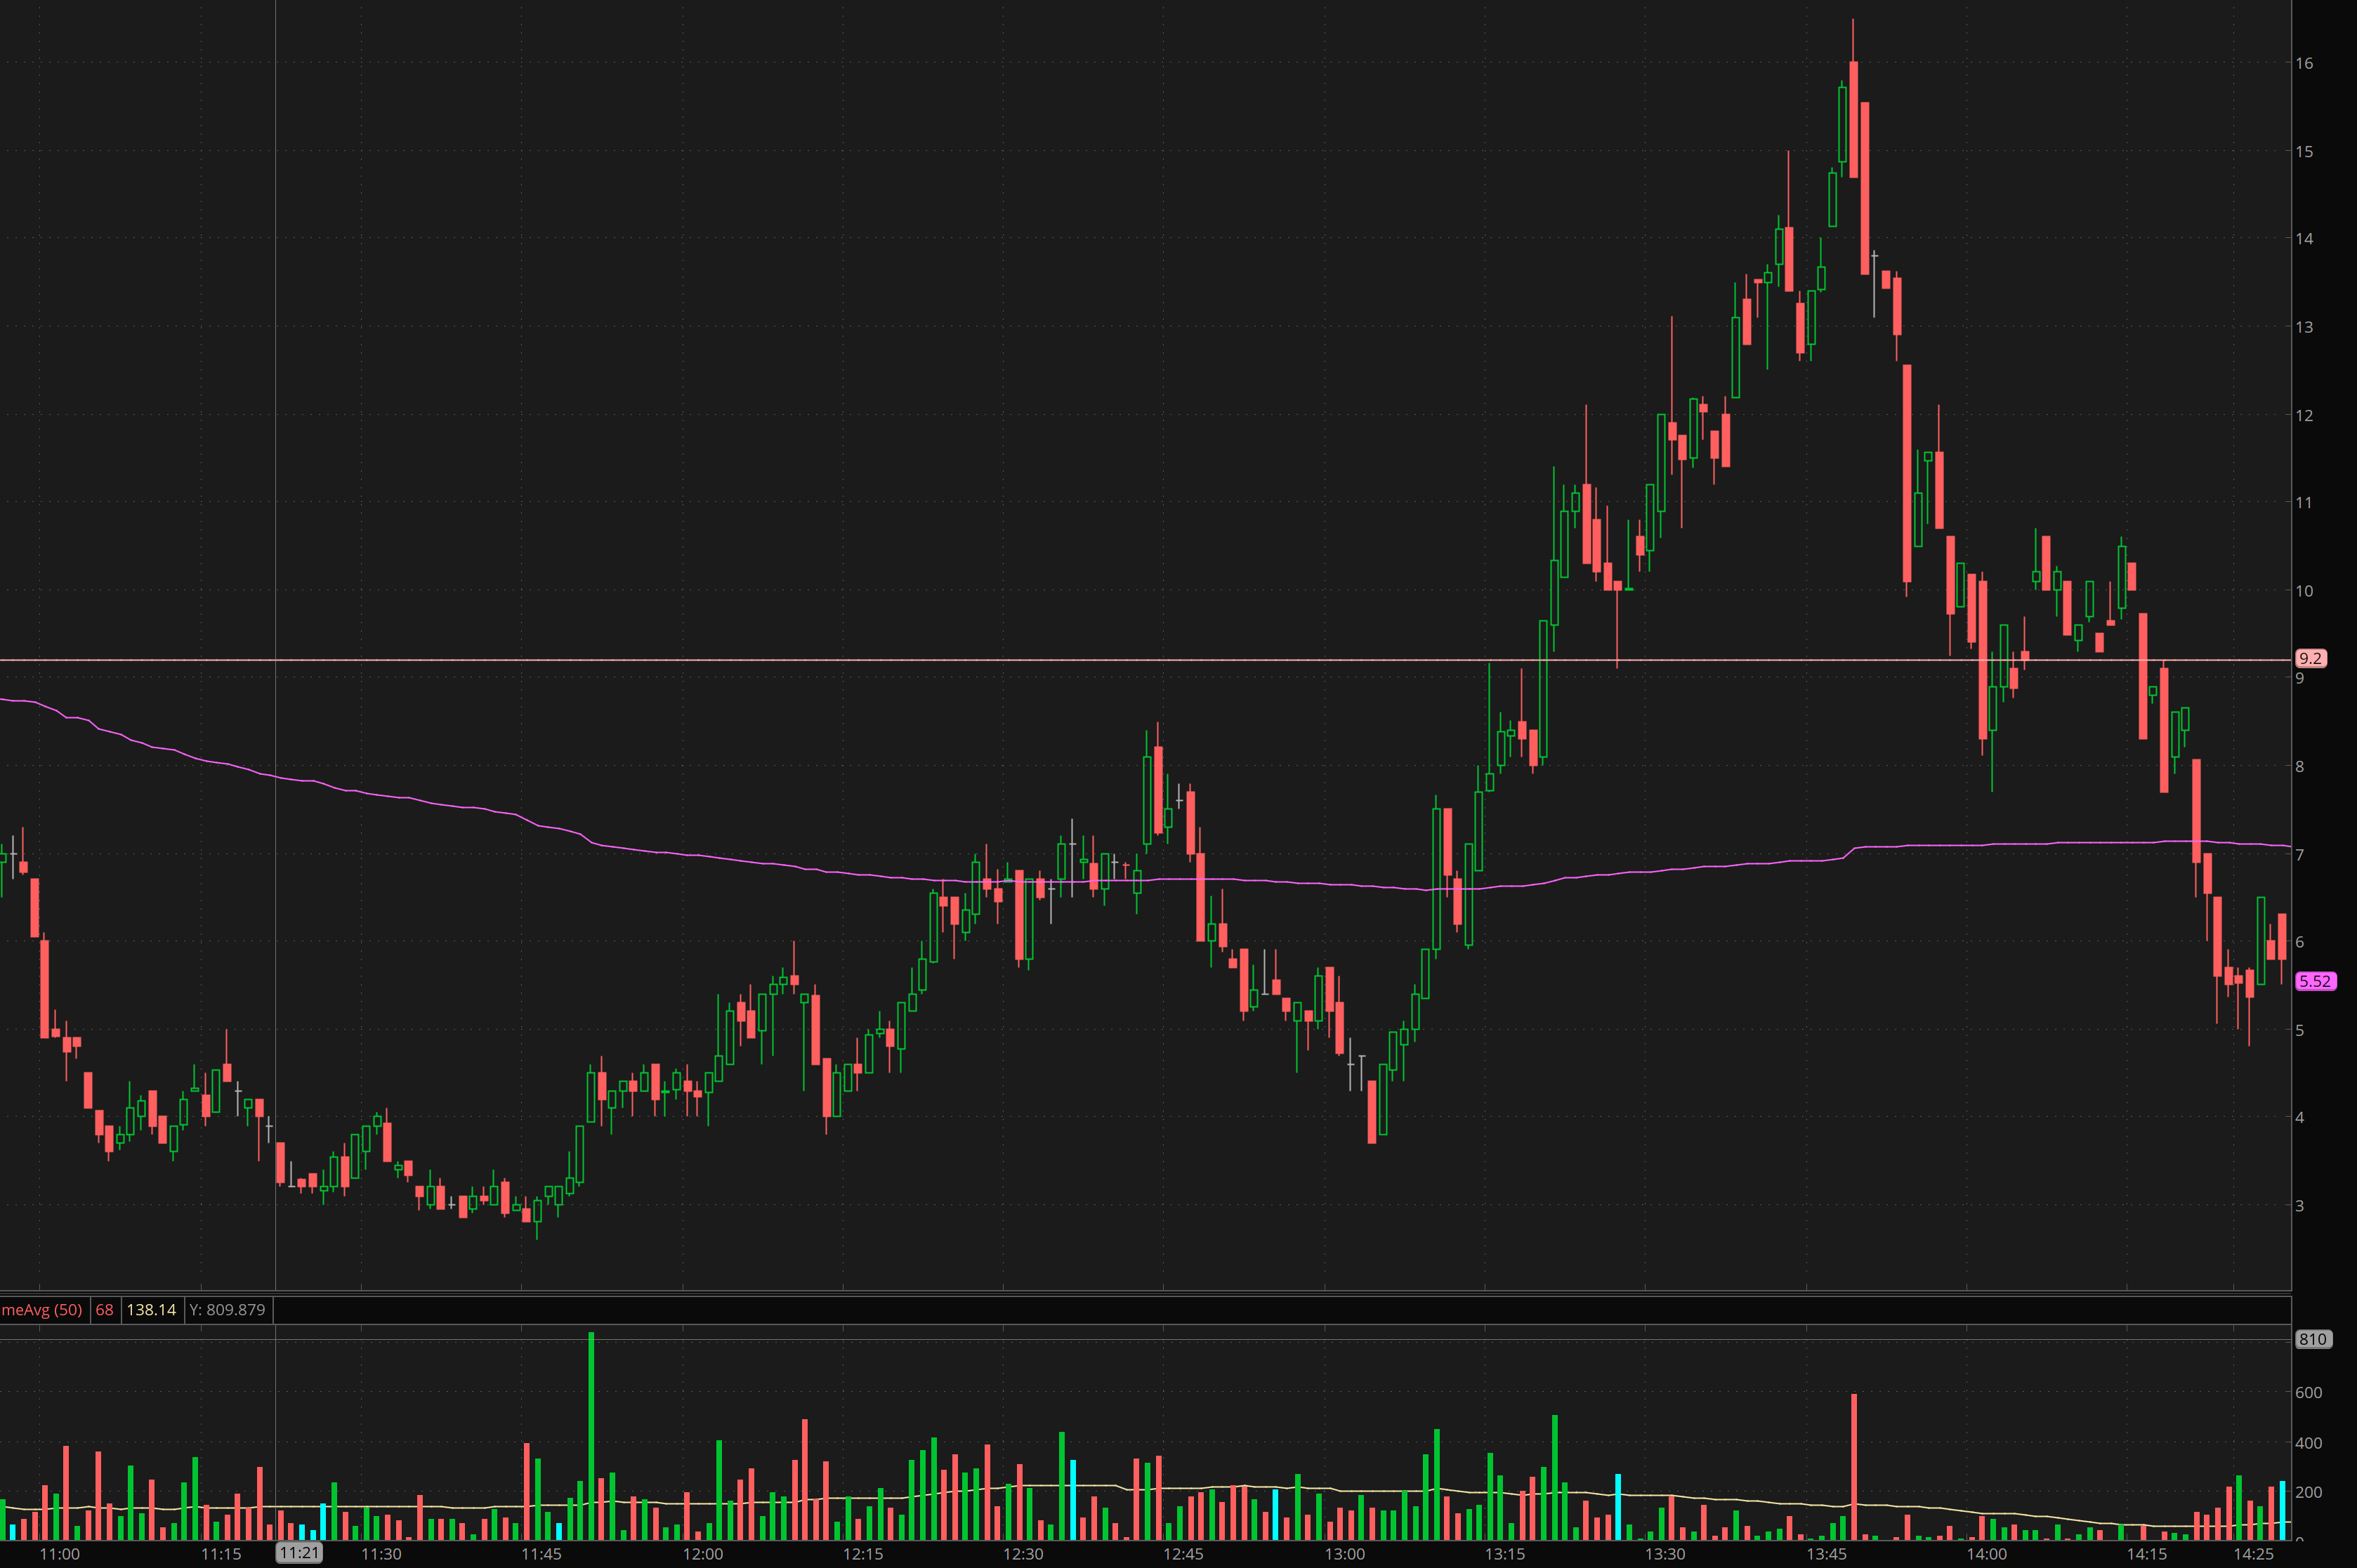Click the Y: 809.879 readout
Viewport: 2357px width, 1568px height.
point(227,1310)
